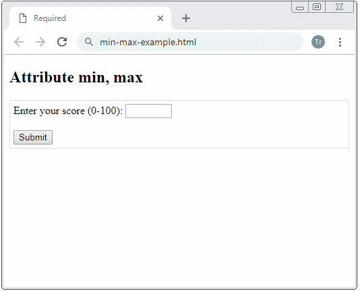Viewport: 360px width, 291px height.
Task: Open the Tr profile avatar
Action: coord(318,42)
